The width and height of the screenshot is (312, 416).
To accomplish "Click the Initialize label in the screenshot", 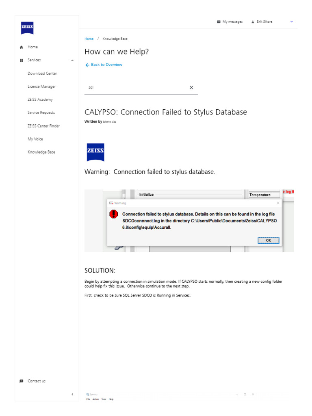I will (x=146, y=195).
